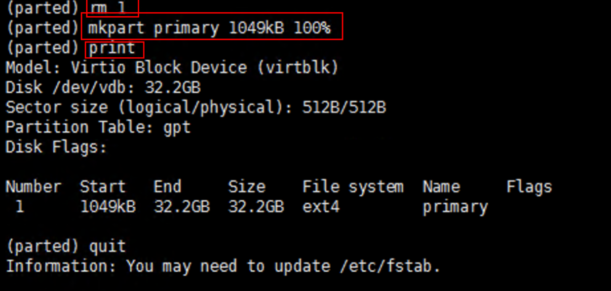Image resolution: width=611 pixels, height=291 pixels.
Task: Click the 'Name' column header
Action: coord(442,186)
